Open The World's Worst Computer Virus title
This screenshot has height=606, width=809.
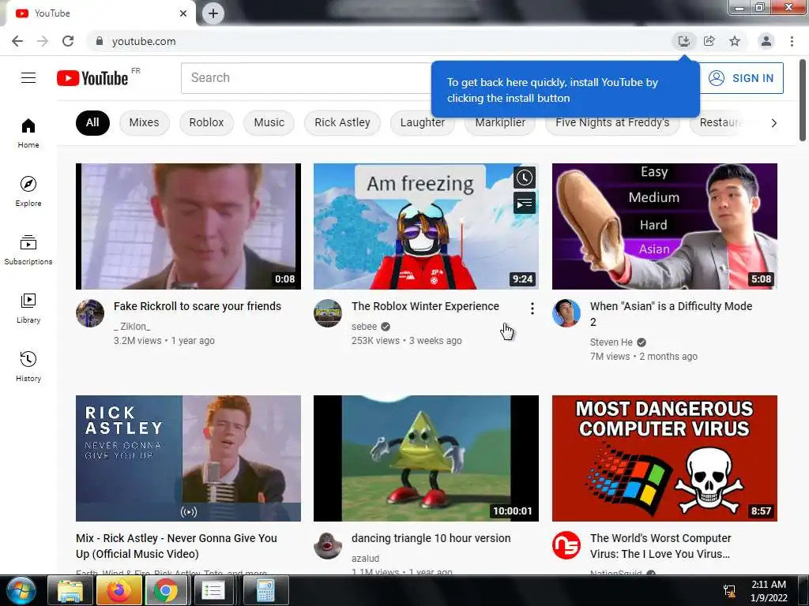660,546
